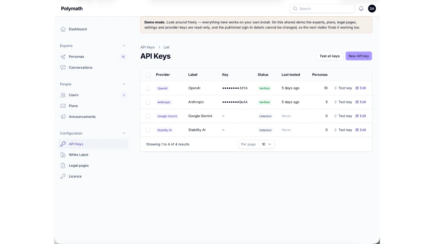The width and height of the screenshot is (434, 244).
Task: Click the Licence key icon
Action: tap(63, 177)
